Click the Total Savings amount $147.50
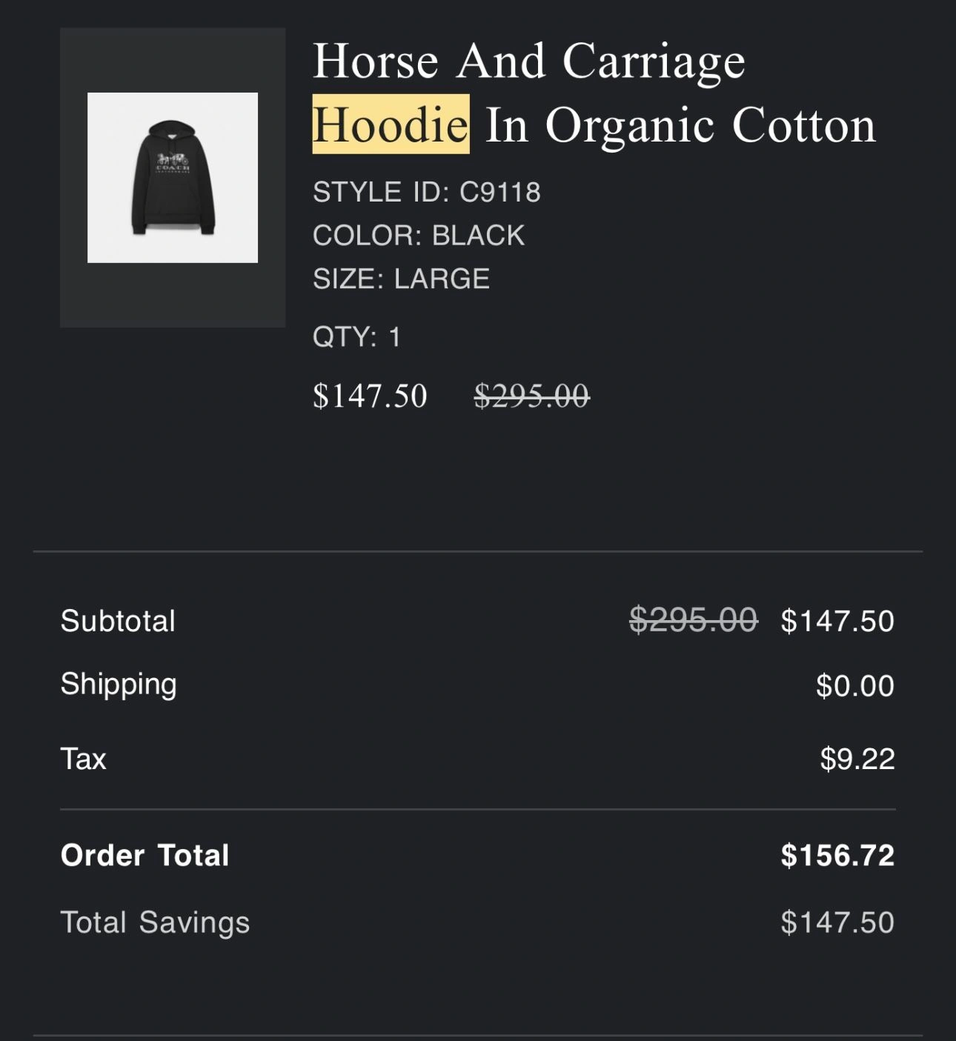The width and height of the screenshot is (956, 1041). coord(837,923)
